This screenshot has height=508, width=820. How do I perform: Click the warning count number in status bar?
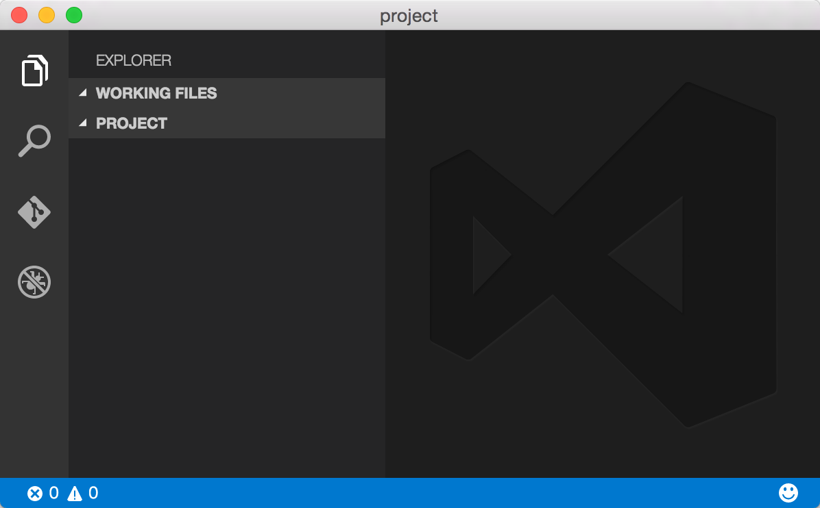(93, 493)
